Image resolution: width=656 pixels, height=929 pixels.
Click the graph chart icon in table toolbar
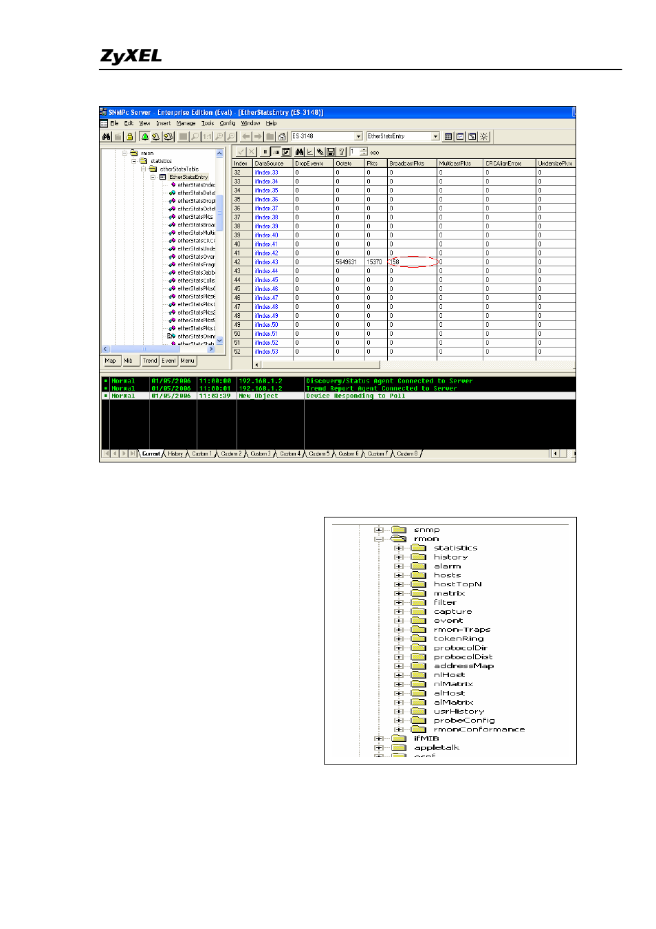click(x=310, y=152)
